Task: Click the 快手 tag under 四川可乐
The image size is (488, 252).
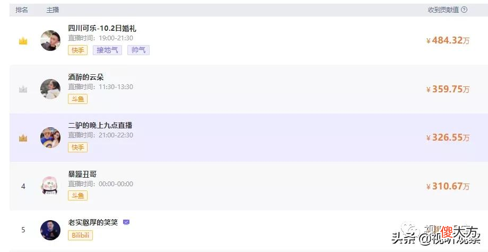Action: point(78,50)
